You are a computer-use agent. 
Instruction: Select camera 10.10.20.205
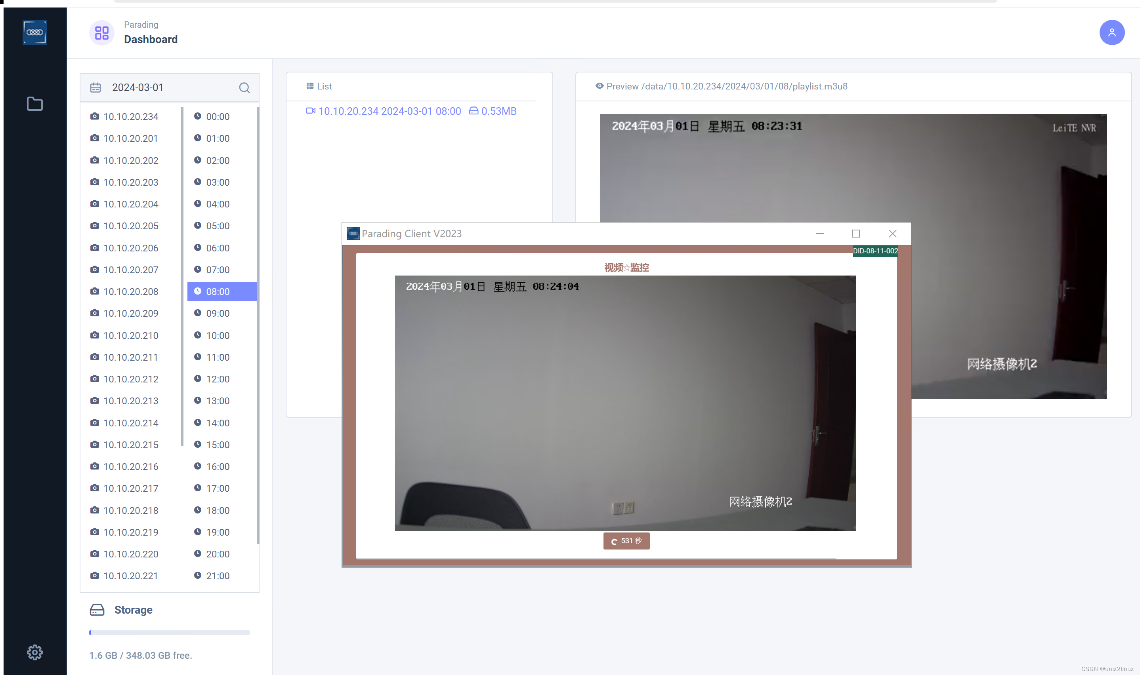click(130, 226)
